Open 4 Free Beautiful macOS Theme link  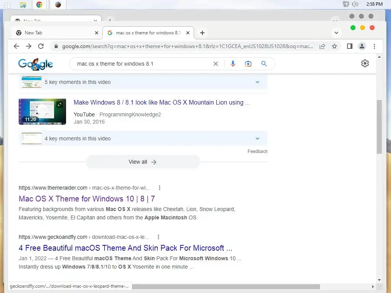[125, 248]
